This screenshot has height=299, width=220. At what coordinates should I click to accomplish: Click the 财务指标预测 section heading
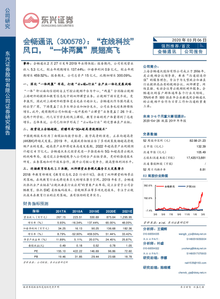tap(35, 204)
